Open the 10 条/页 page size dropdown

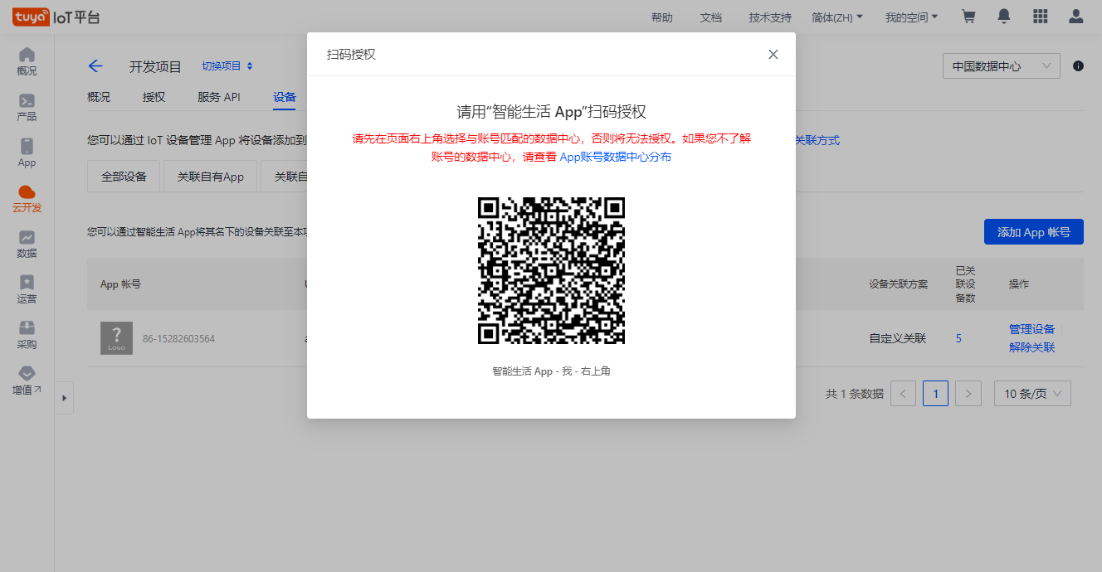pos(1032,394)
